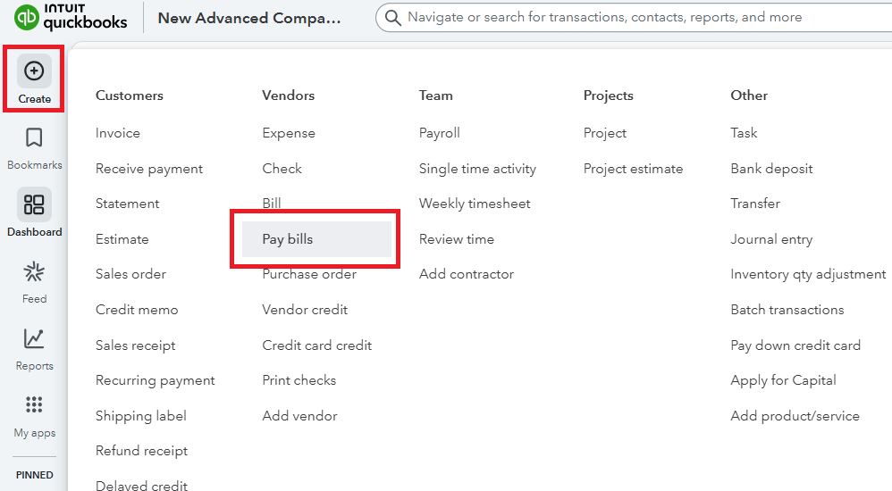The height and width of the screenshot is (491, 892).
Task: Open the Reports chart icon
Action: 34,338
